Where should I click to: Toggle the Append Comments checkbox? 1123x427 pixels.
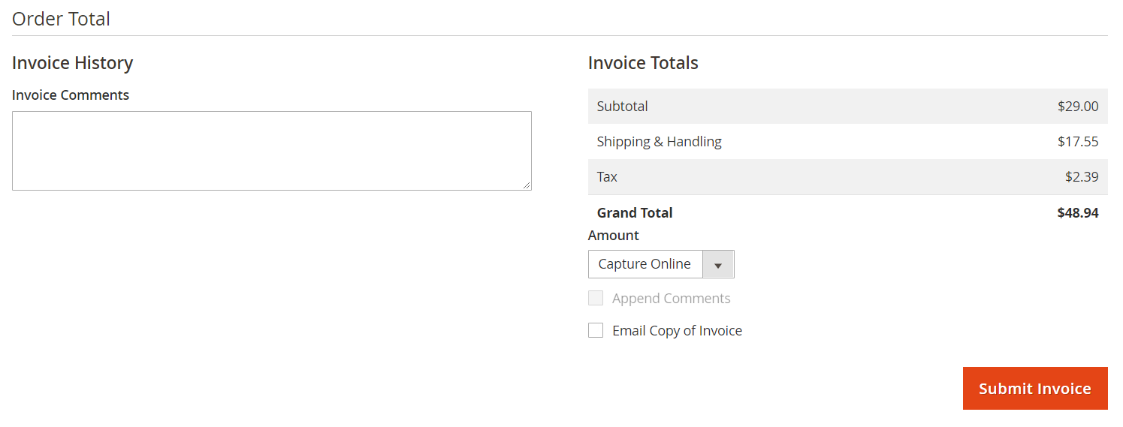pyautogui.click(x=596, y=298)
